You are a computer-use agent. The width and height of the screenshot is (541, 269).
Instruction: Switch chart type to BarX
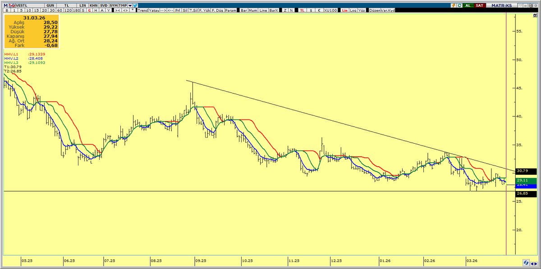[274, 10]
